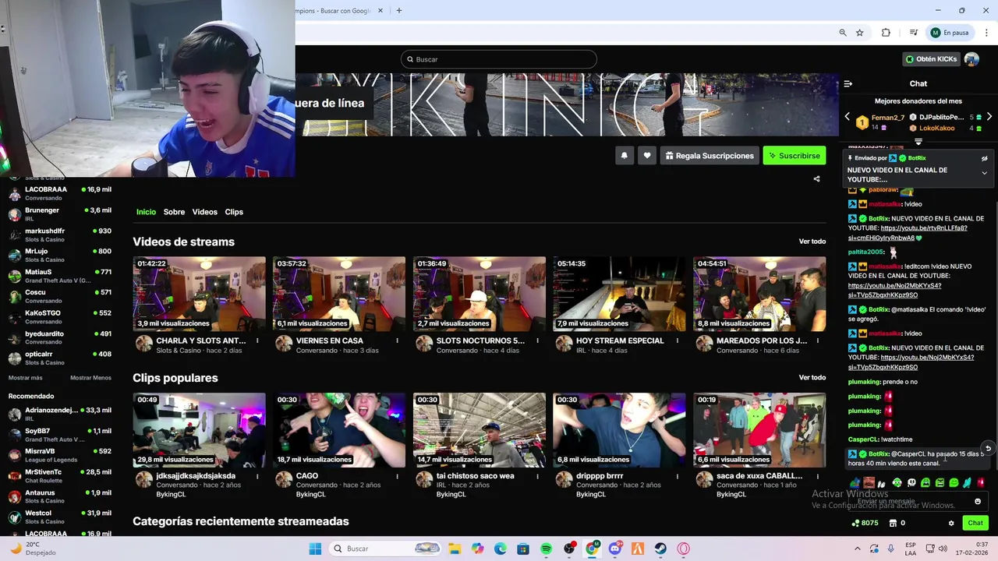Open browser extensions puzzle icon
The height and width of the screenshot is (561, 998).
coord(886,33)
